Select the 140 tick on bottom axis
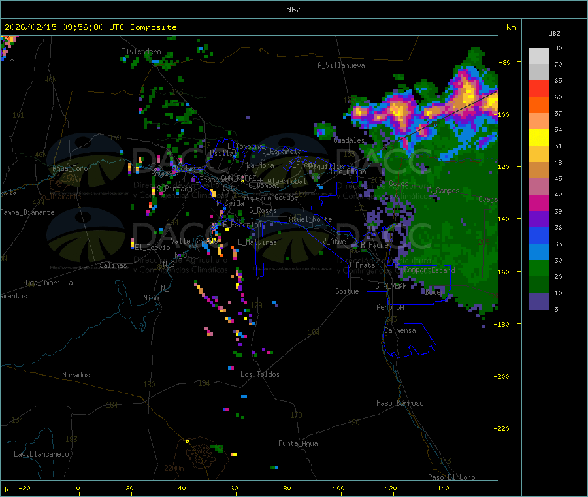Screen dimensions: 588x497 coord(443,488)
